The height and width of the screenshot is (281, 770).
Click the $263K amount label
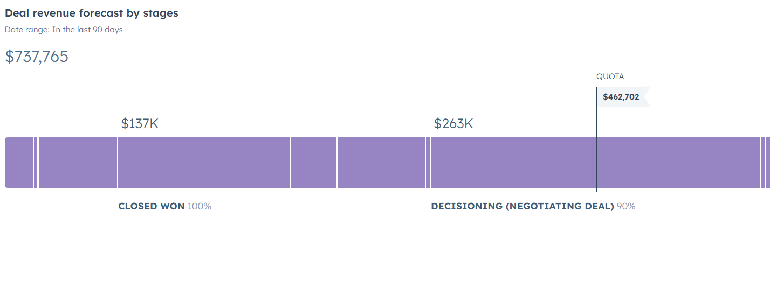tap(453, 124)
